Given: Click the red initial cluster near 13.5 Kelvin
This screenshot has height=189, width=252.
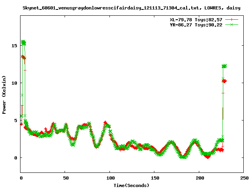Looking at the screenshot, I should click(x=23, y=57).
